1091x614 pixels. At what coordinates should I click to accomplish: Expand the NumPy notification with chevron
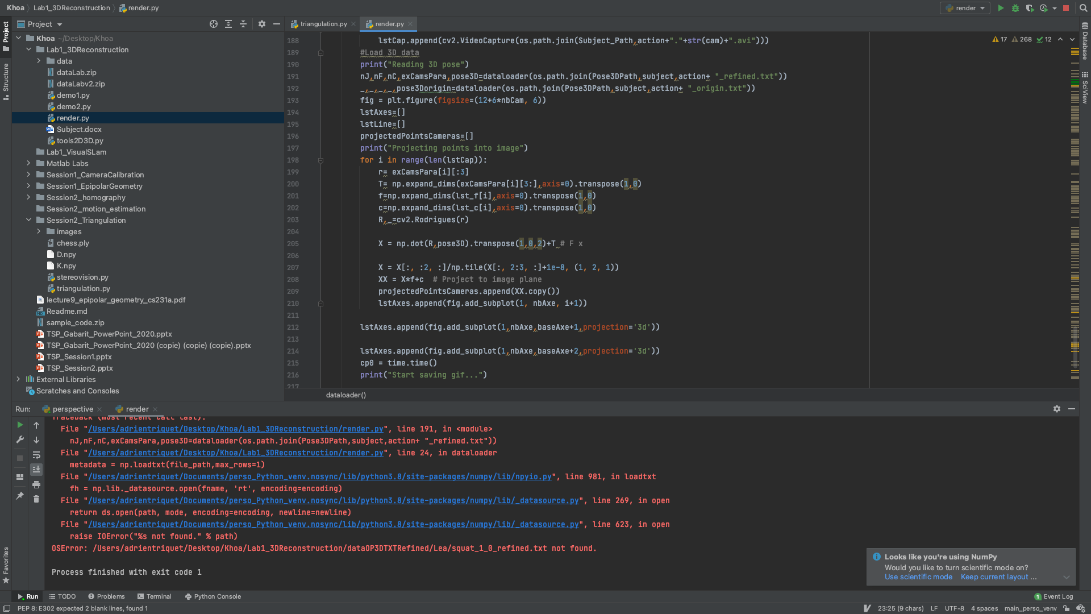[x=1067, y=577]
